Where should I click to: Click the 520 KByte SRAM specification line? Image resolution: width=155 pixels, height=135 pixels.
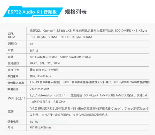click(61, 37)
